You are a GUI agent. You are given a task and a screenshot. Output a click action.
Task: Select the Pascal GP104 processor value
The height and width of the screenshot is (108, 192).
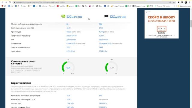pyautogui.click(x=71, y=36)
